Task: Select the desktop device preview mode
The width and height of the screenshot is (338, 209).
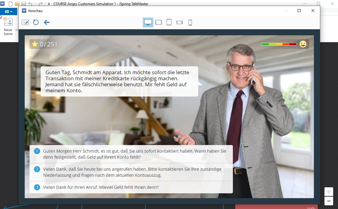Action: (x=148, y=22)
